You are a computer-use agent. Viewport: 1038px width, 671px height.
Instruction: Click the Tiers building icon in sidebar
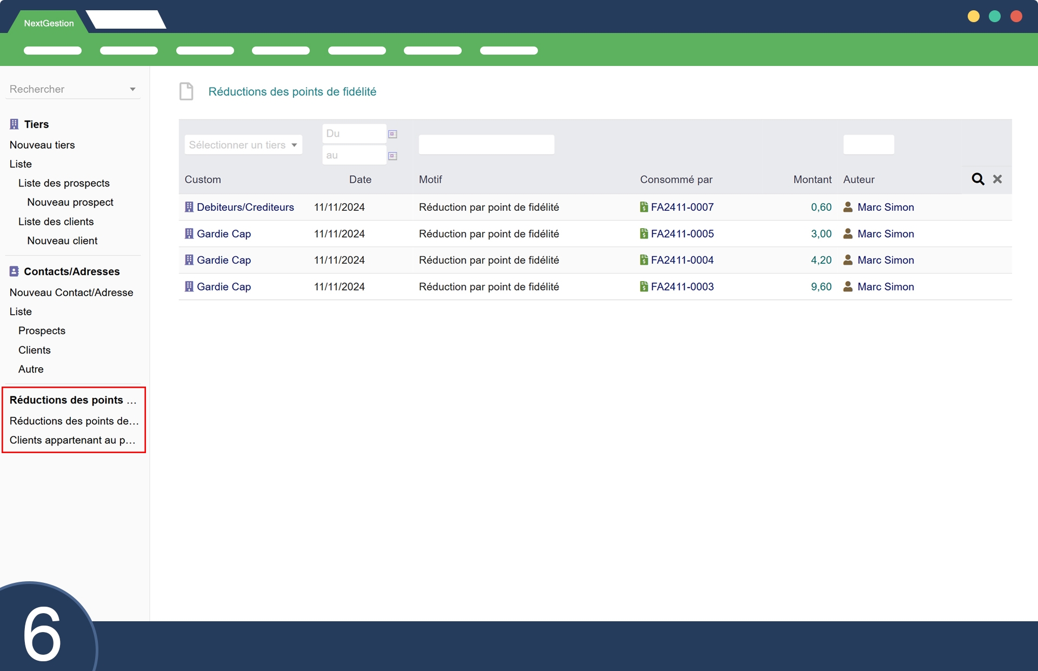click(14, 124)
